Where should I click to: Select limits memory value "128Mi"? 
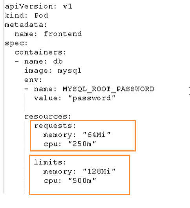click(99, 171)
